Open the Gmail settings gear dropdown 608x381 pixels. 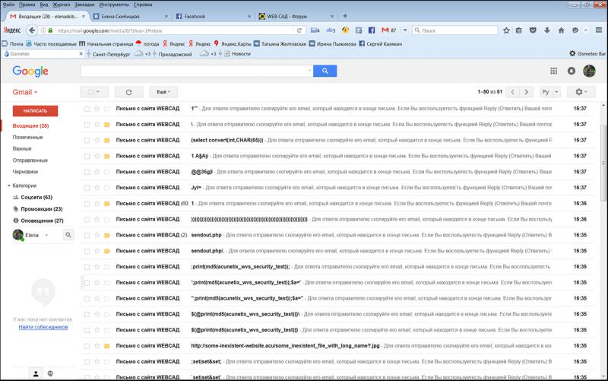tap(581, 92)
